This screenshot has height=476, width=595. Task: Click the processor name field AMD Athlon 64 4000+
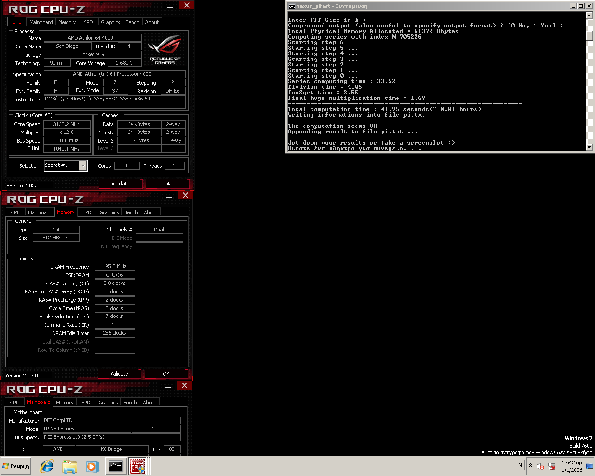pyautogui.click(x=93, y=38)
